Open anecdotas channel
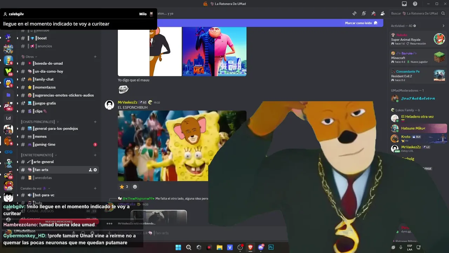The width and height of the screenshot is (449, 253). pyautogui.click(x=58, y=178)
